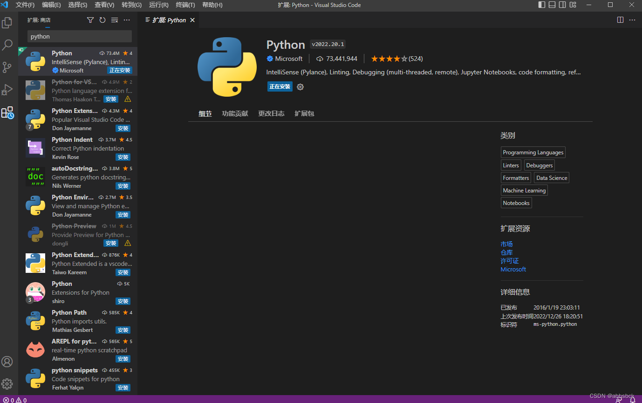The image size is (642, 403).
Task: Open the Run and Debug view
Action: pyautogui.click(x=7, y=89)
